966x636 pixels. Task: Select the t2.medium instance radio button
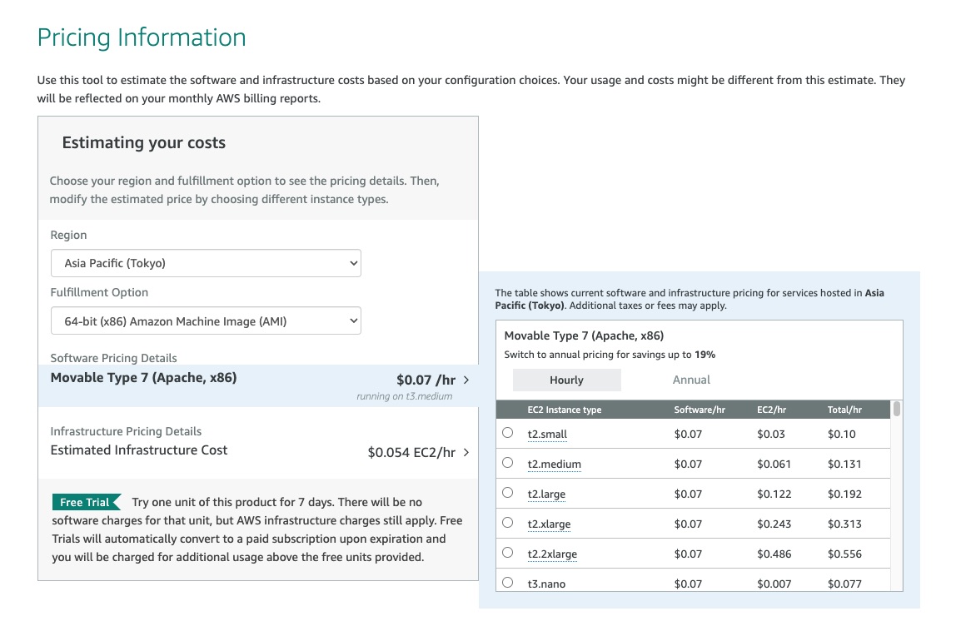508,463
